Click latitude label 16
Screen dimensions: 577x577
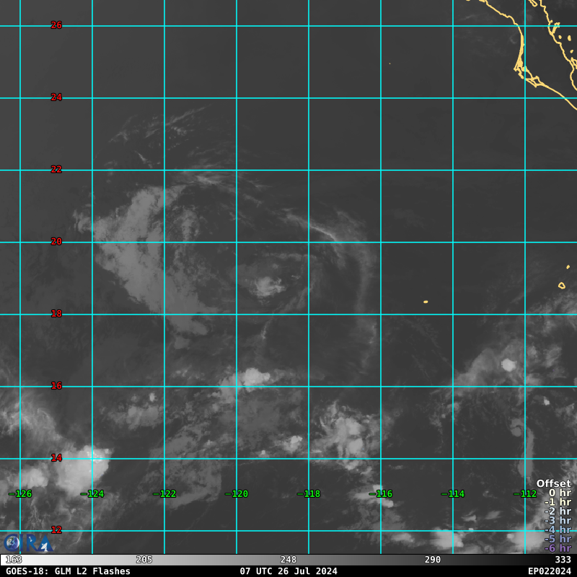click(56, 386)
